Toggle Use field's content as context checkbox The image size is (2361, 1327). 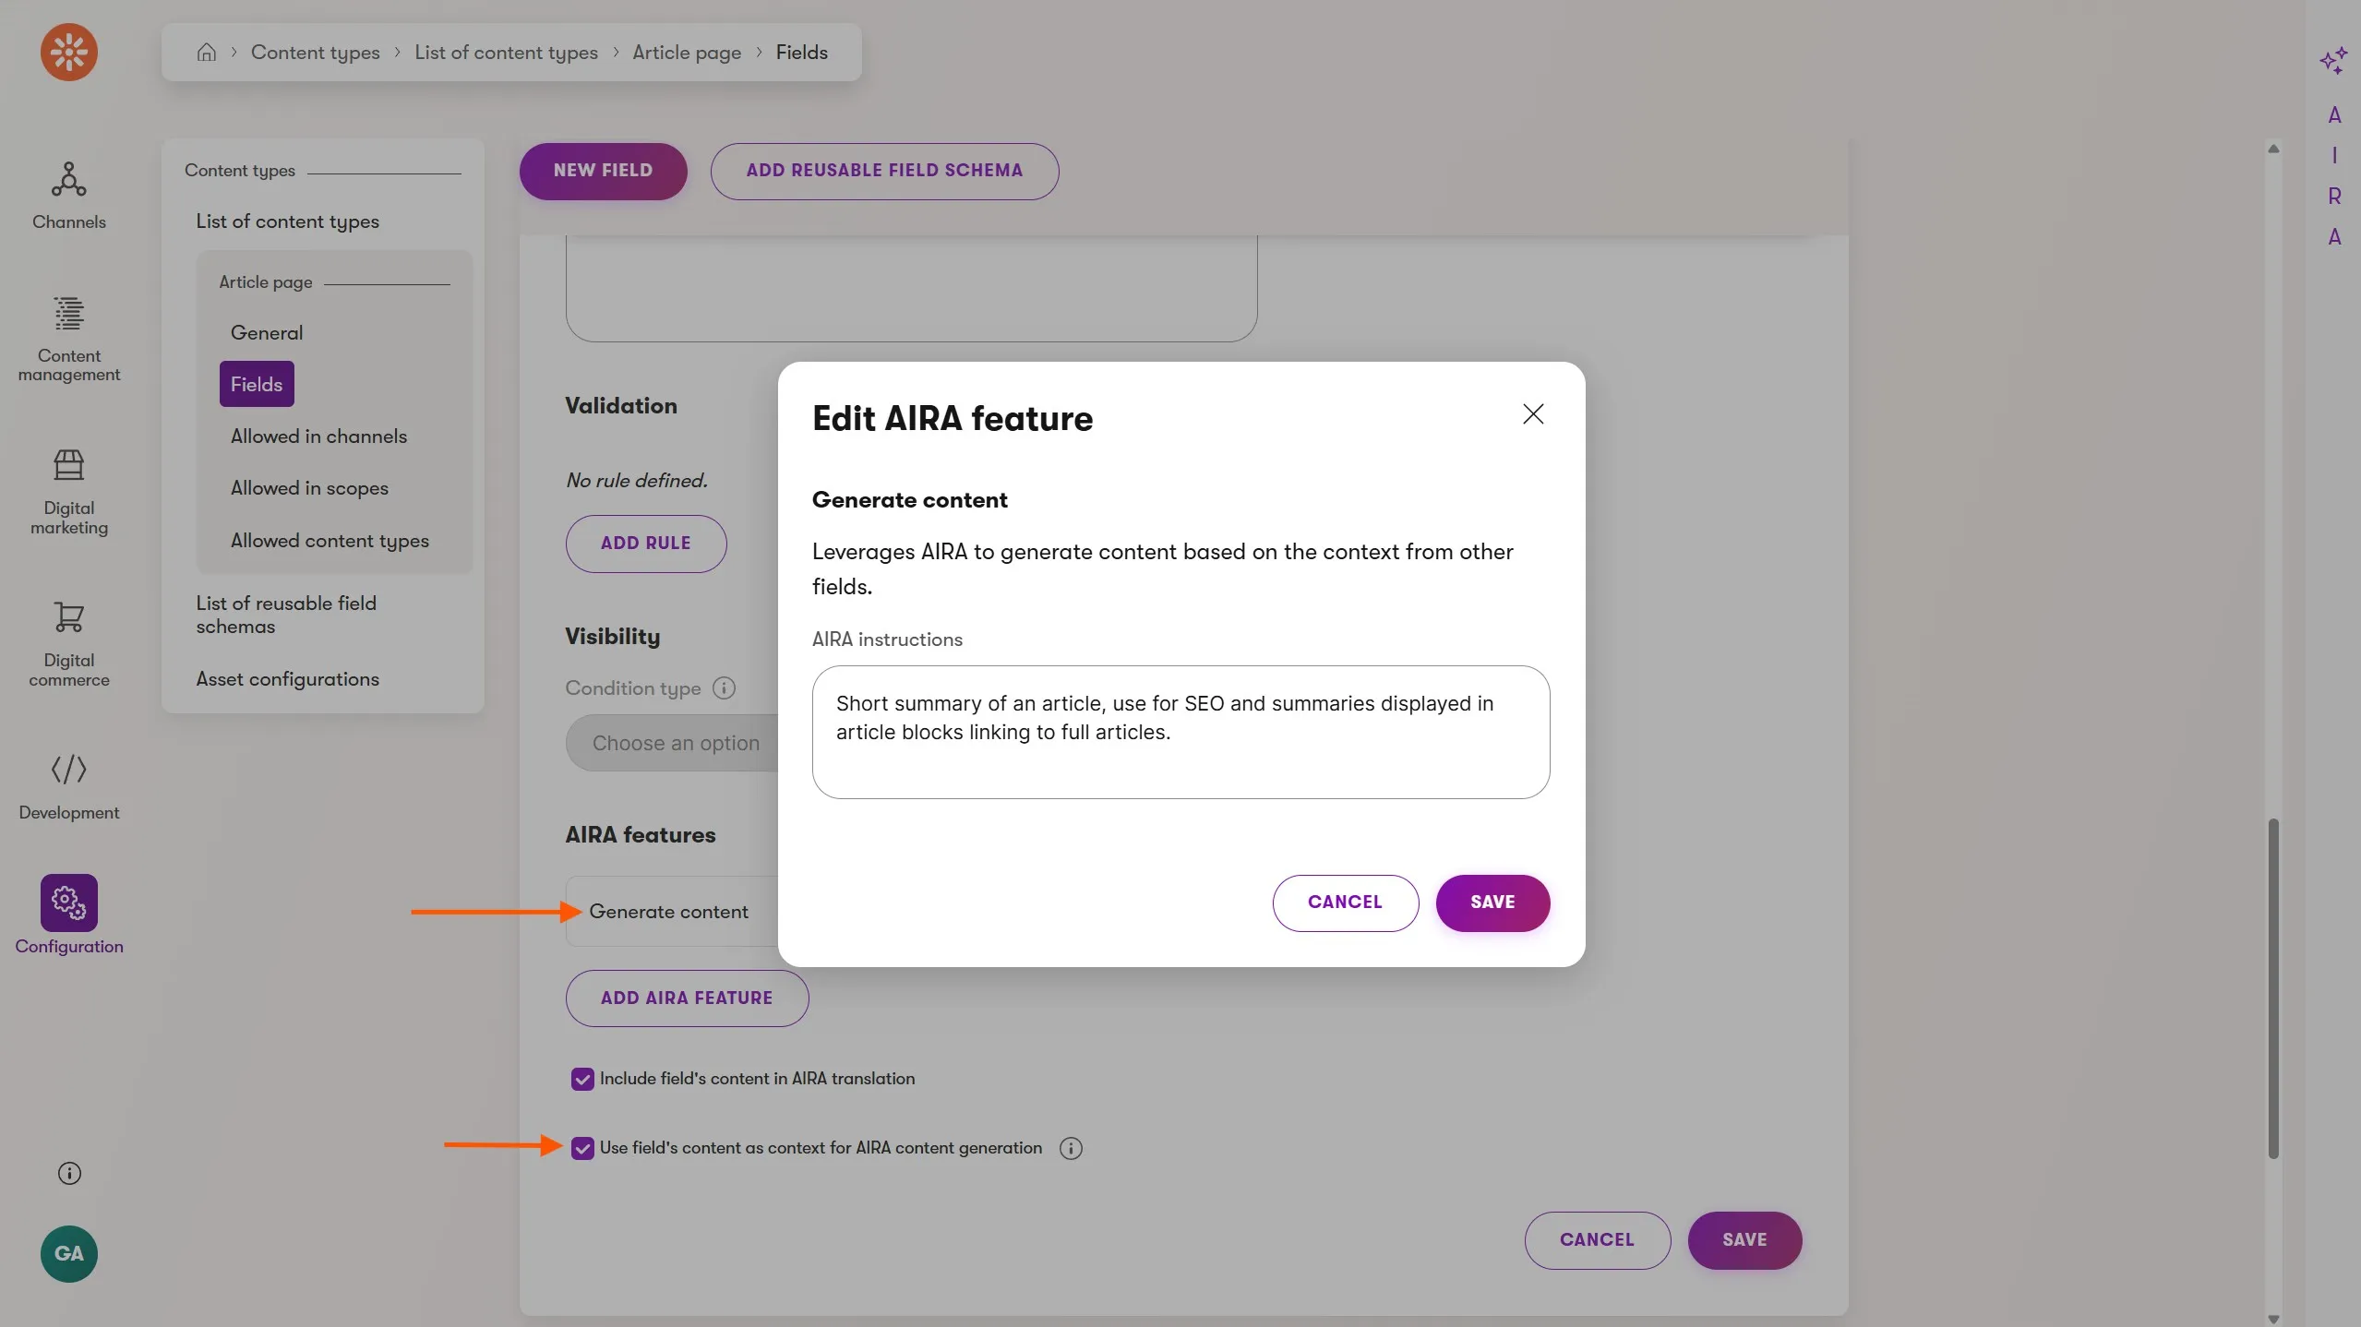click(x=582, y=1148)
